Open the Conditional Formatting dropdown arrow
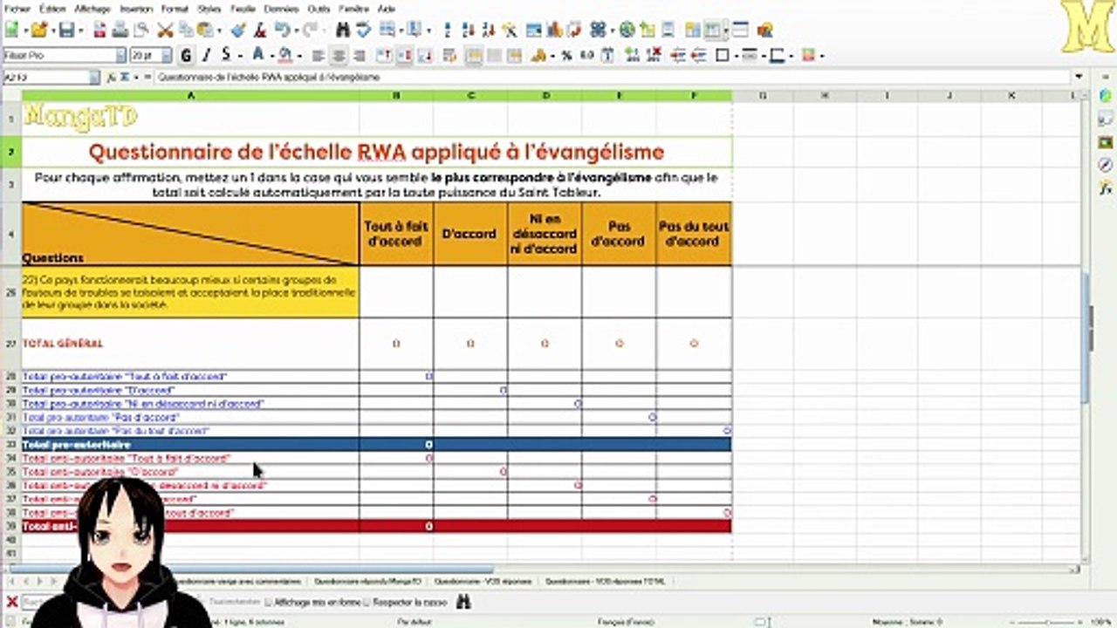The image size is (1117, 628). pos(822,56)
